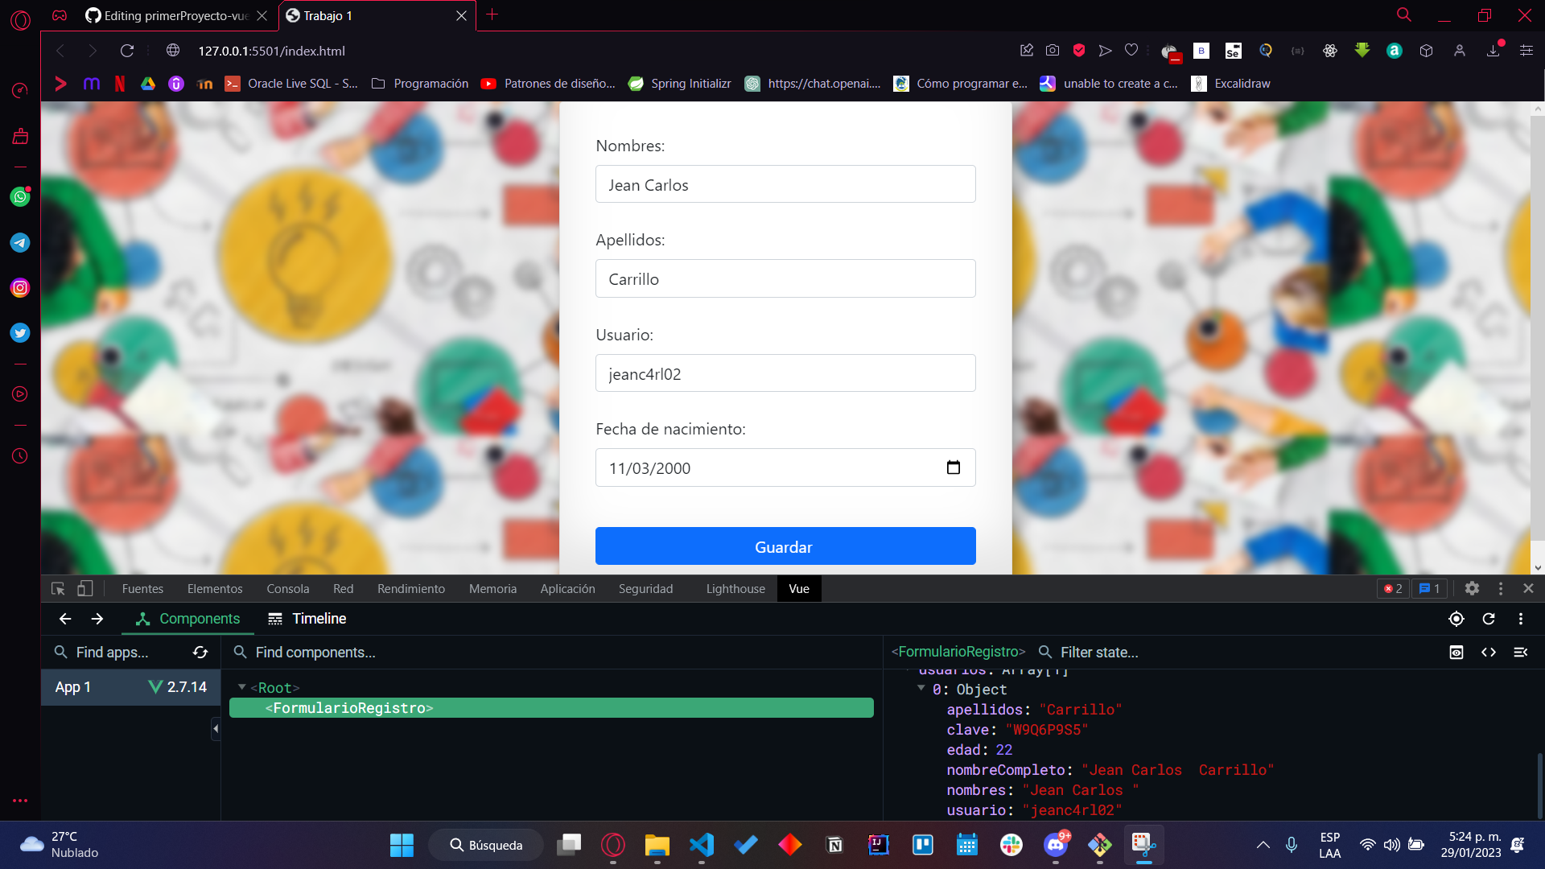Mute the microphone from the system tray

[1292, 845]
